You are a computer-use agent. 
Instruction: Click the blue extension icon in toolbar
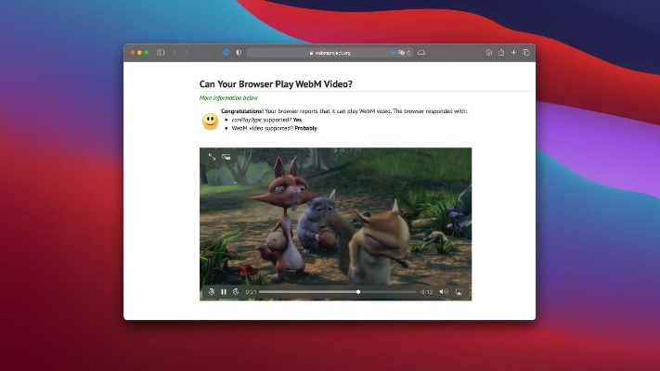(x=226, y=53)
